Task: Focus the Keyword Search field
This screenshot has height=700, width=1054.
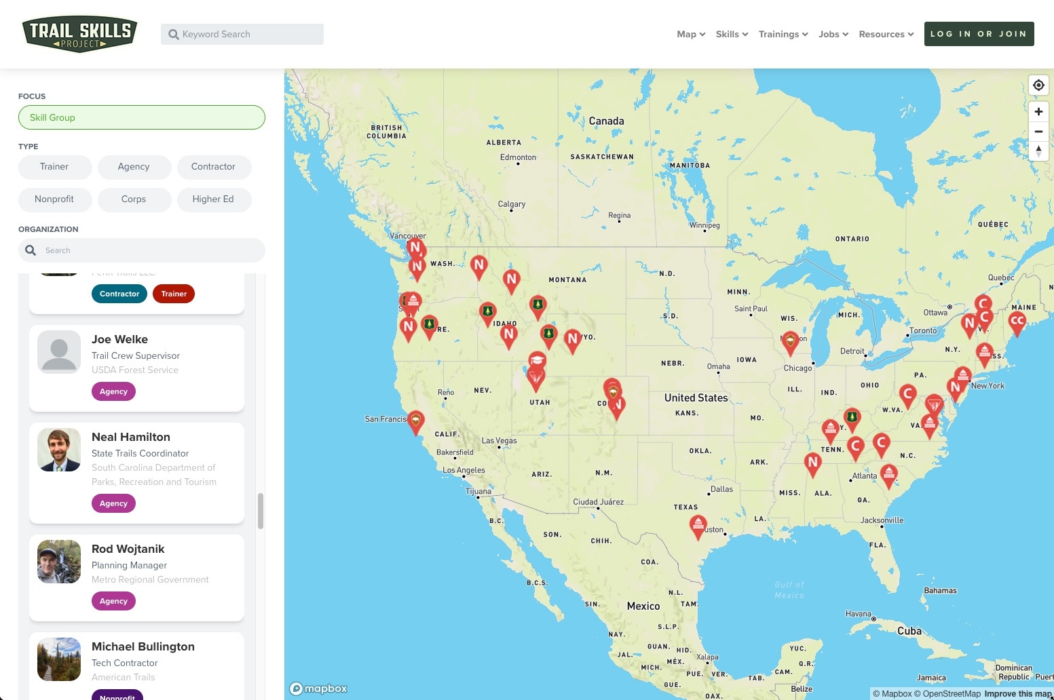Action: pos(242,35)
